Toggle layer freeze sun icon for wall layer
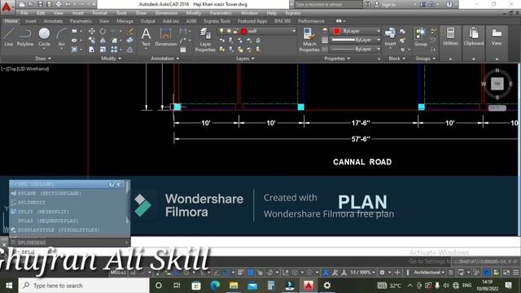Viewport: 521px width, 293px height. pos(229,31)
